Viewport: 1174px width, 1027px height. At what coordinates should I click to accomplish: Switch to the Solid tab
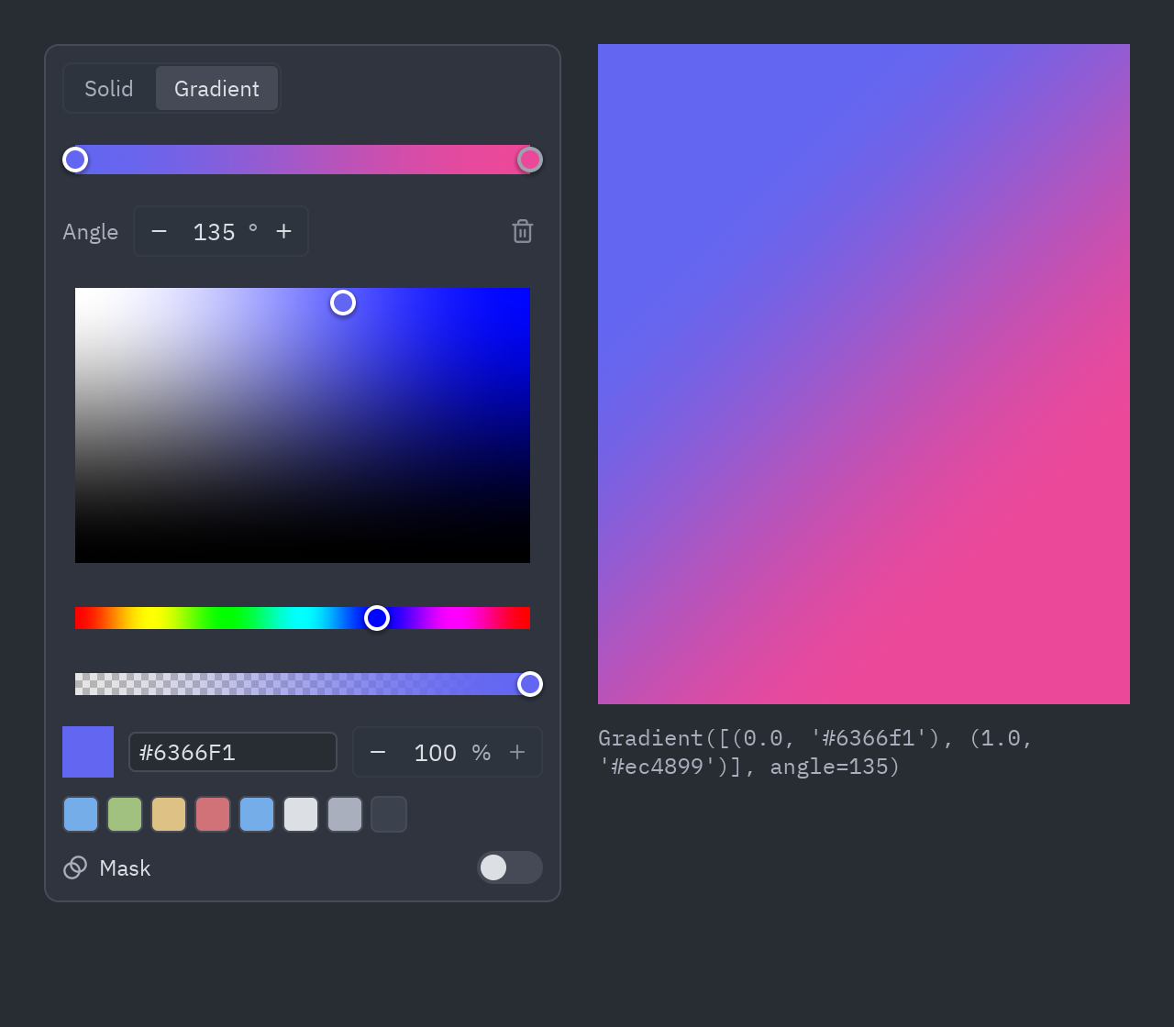[109, 88]
